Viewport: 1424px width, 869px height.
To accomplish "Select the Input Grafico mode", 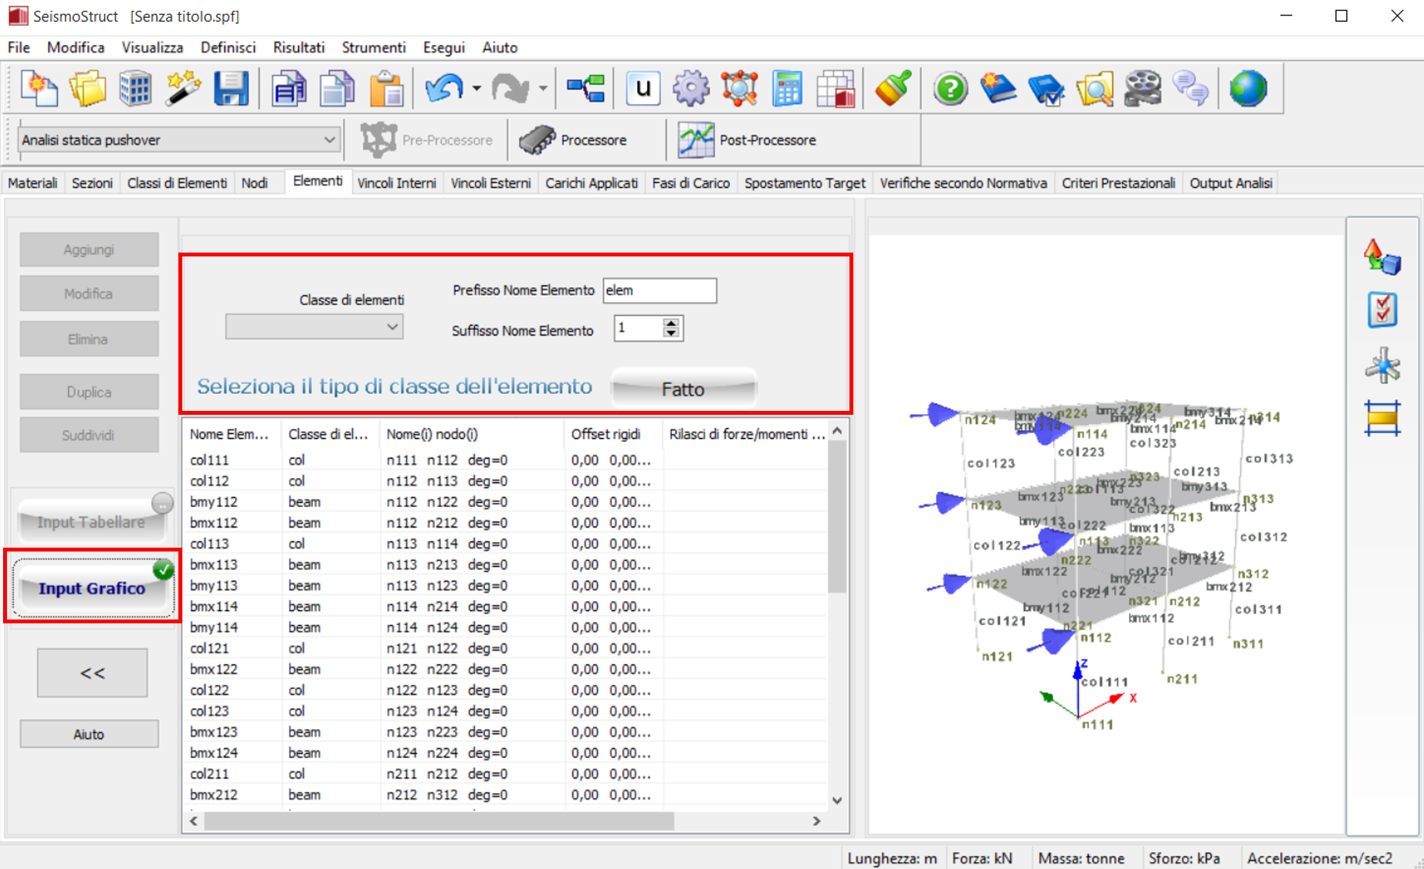I will click(x=92, y=589).
